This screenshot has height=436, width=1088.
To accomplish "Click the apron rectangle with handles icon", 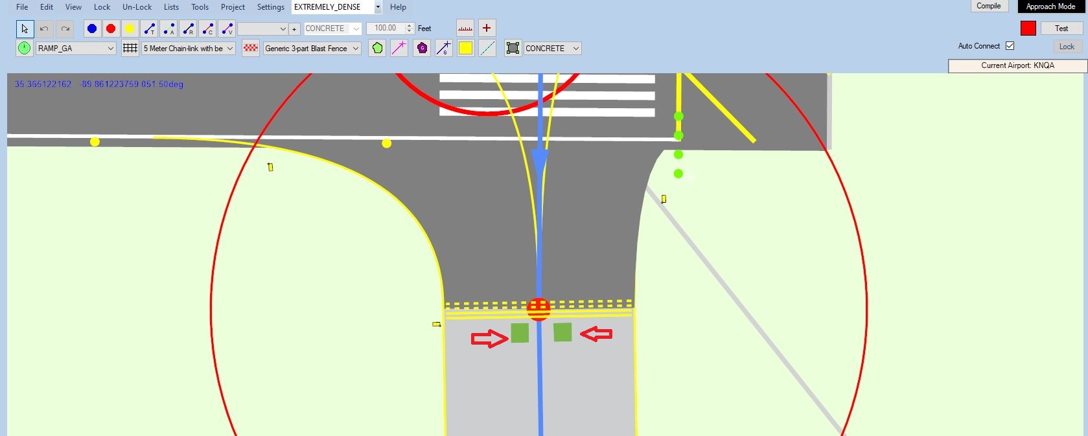I will coord(513,48).
